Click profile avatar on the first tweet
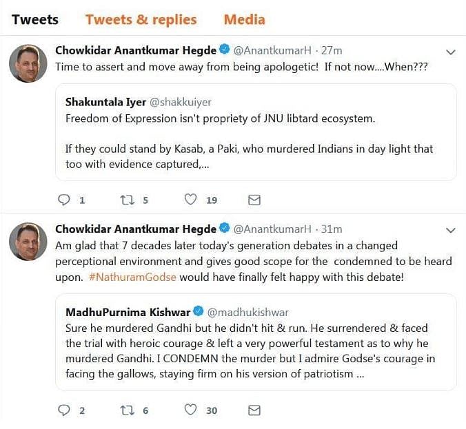The image size is (466, 429). 28,63
